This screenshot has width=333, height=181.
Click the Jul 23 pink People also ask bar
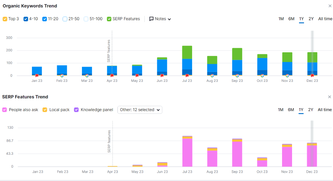[x=187, y=153]
